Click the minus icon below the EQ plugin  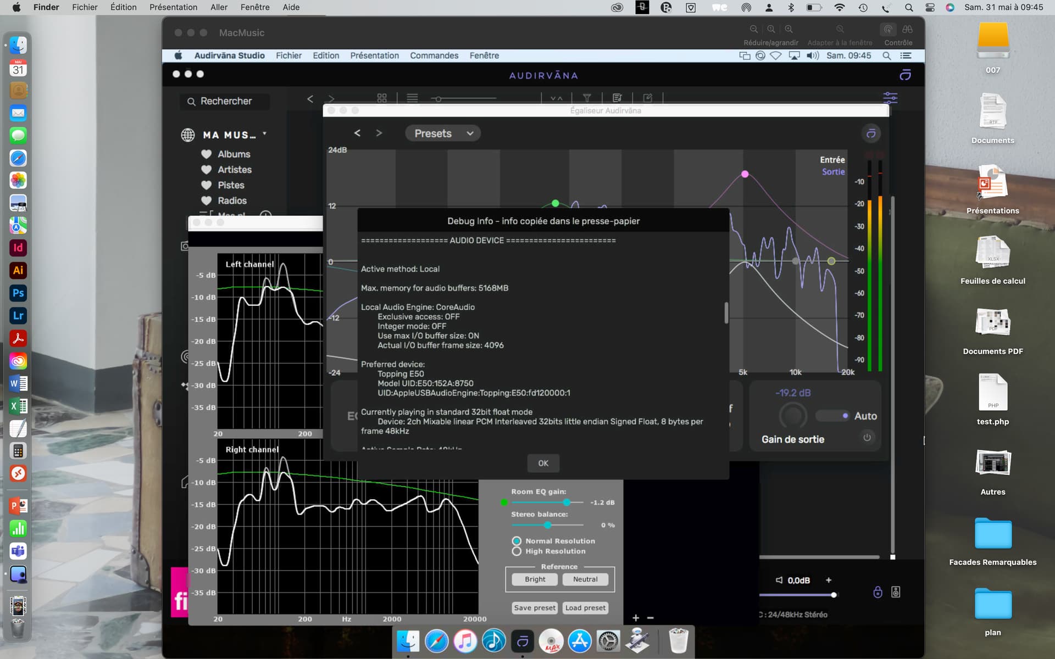(x=651, y=618)
